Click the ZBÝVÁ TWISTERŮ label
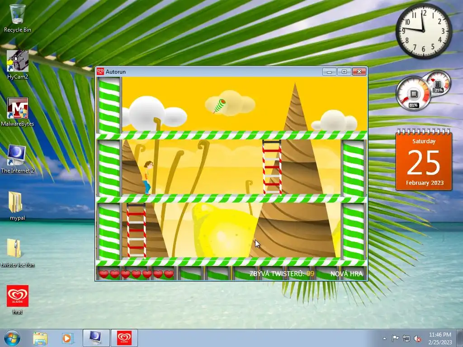Image resolution: width=463 pixels, height=347 pixels. [277, 274]
